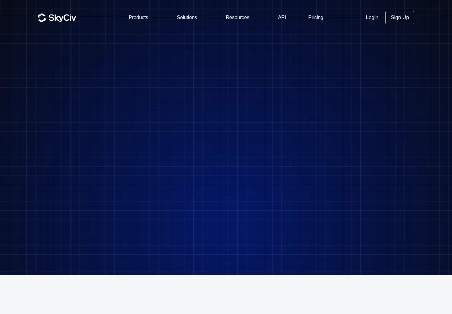Click the Sign Up button
This screenshot has width=452, height=314.
[400, 18]
